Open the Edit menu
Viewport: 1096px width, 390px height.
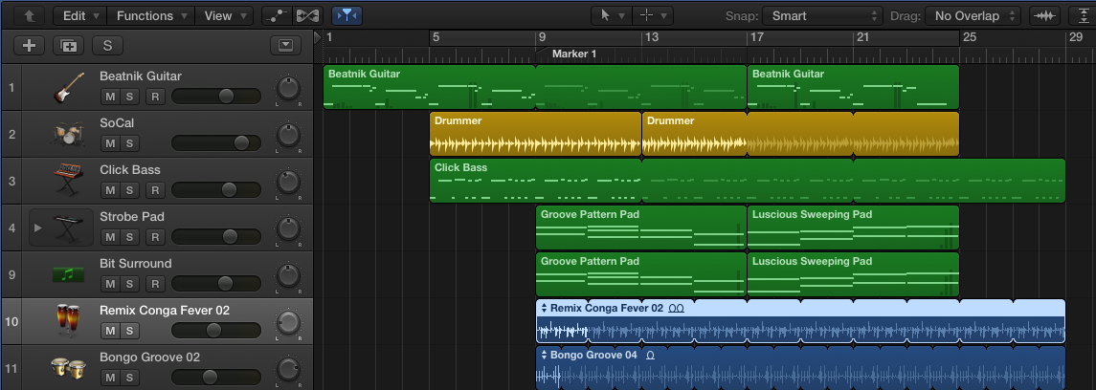click(79, 15)
